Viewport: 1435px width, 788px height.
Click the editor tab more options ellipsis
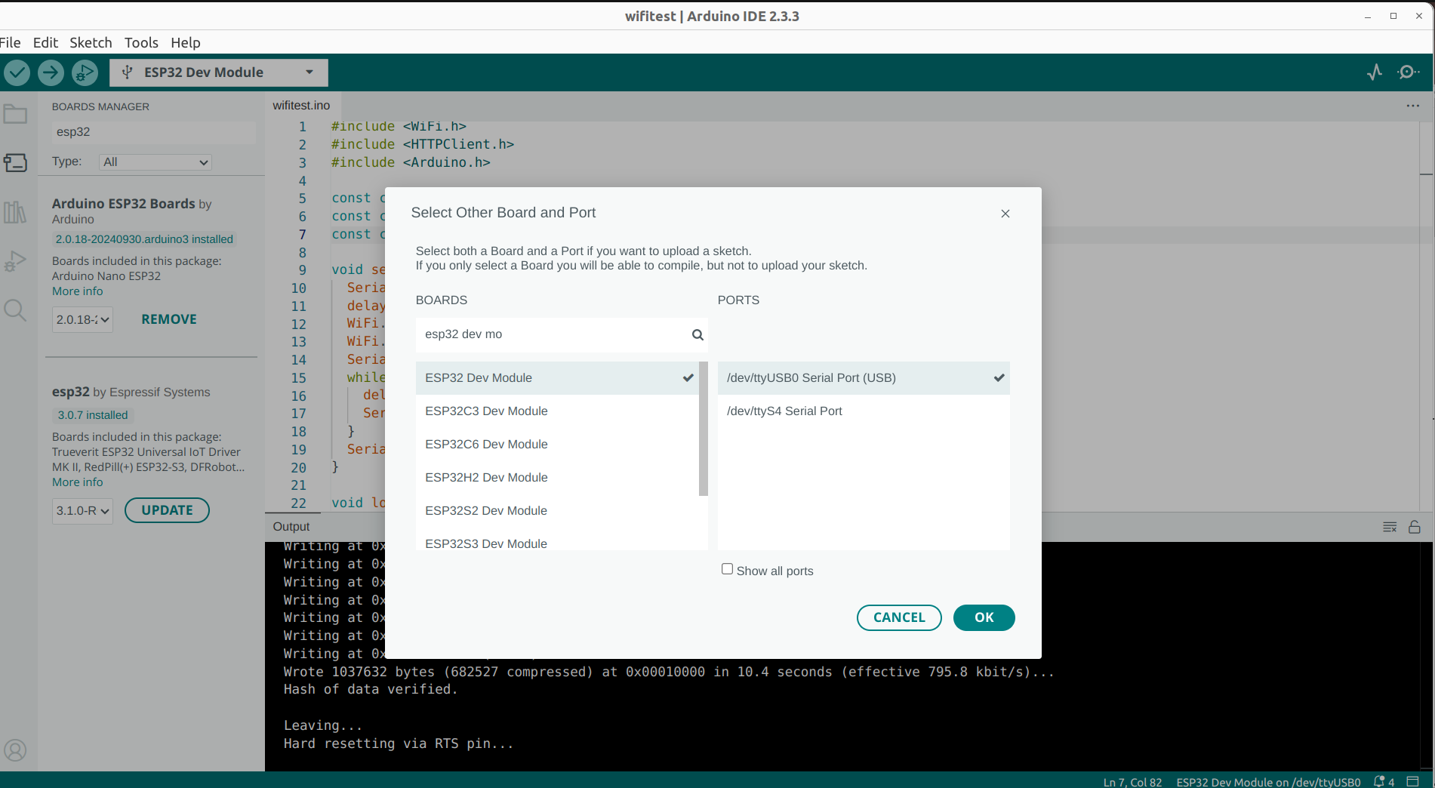pyautogui.click(x=1413, y=106)
